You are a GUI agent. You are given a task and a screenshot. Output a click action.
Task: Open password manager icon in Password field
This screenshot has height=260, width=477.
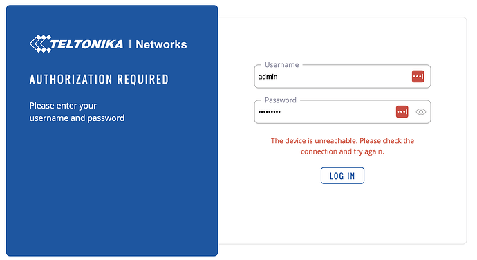pyautogui.click(x=402, y=112)
